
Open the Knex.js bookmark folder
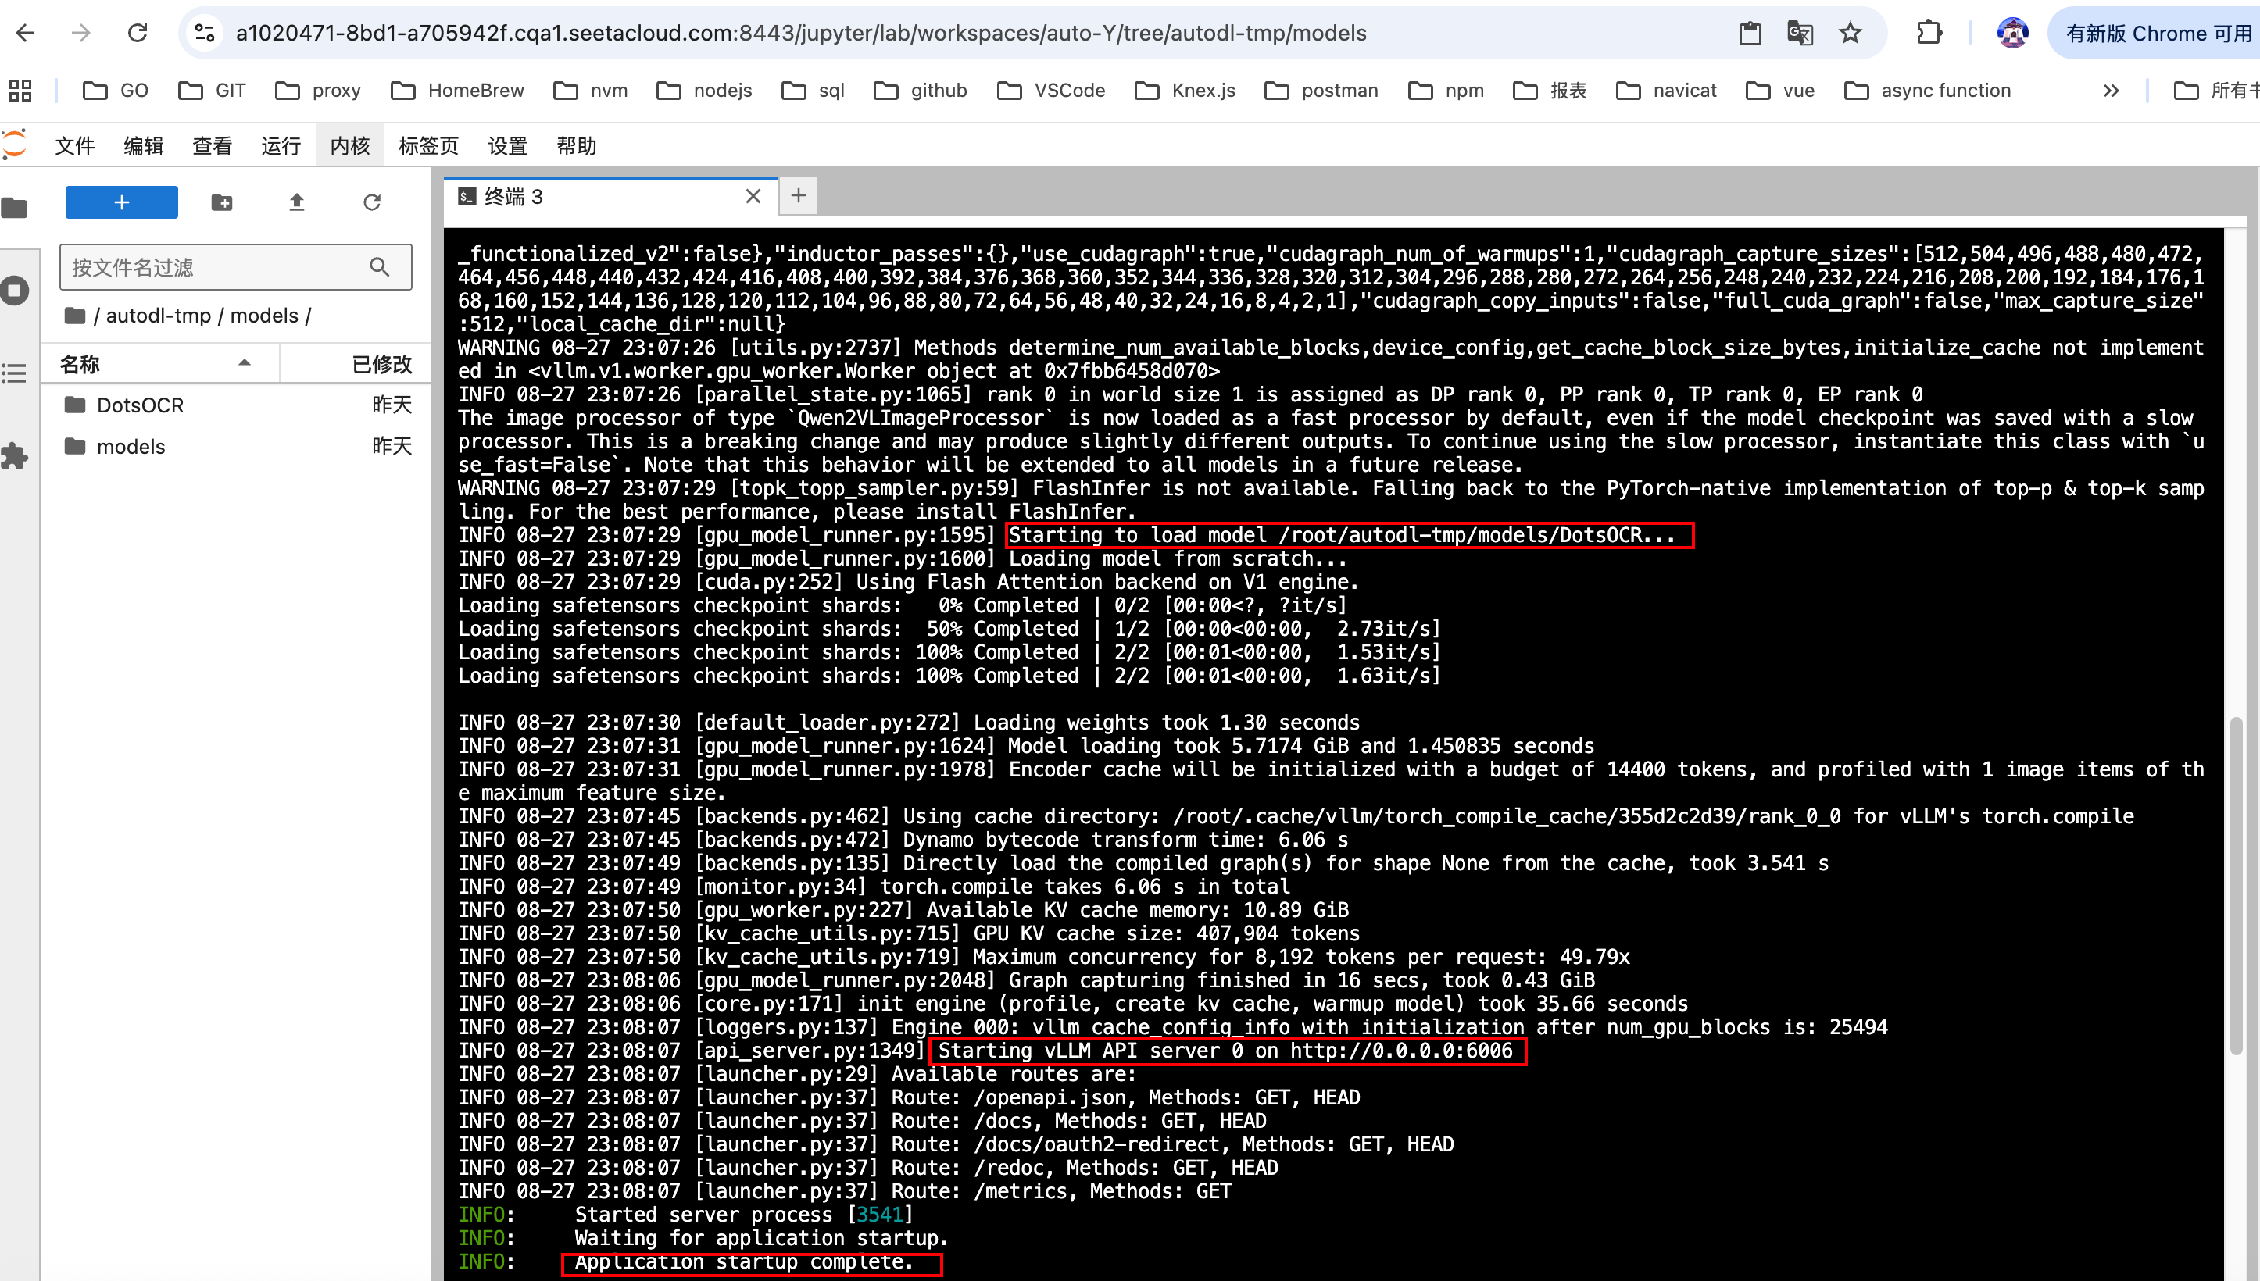tap(1185, 91)
